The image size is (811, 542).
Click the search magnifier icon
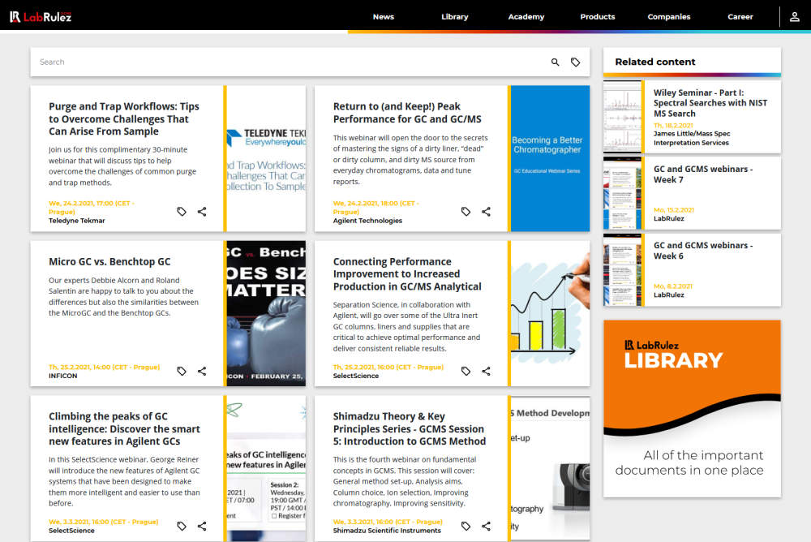[555, 62]
